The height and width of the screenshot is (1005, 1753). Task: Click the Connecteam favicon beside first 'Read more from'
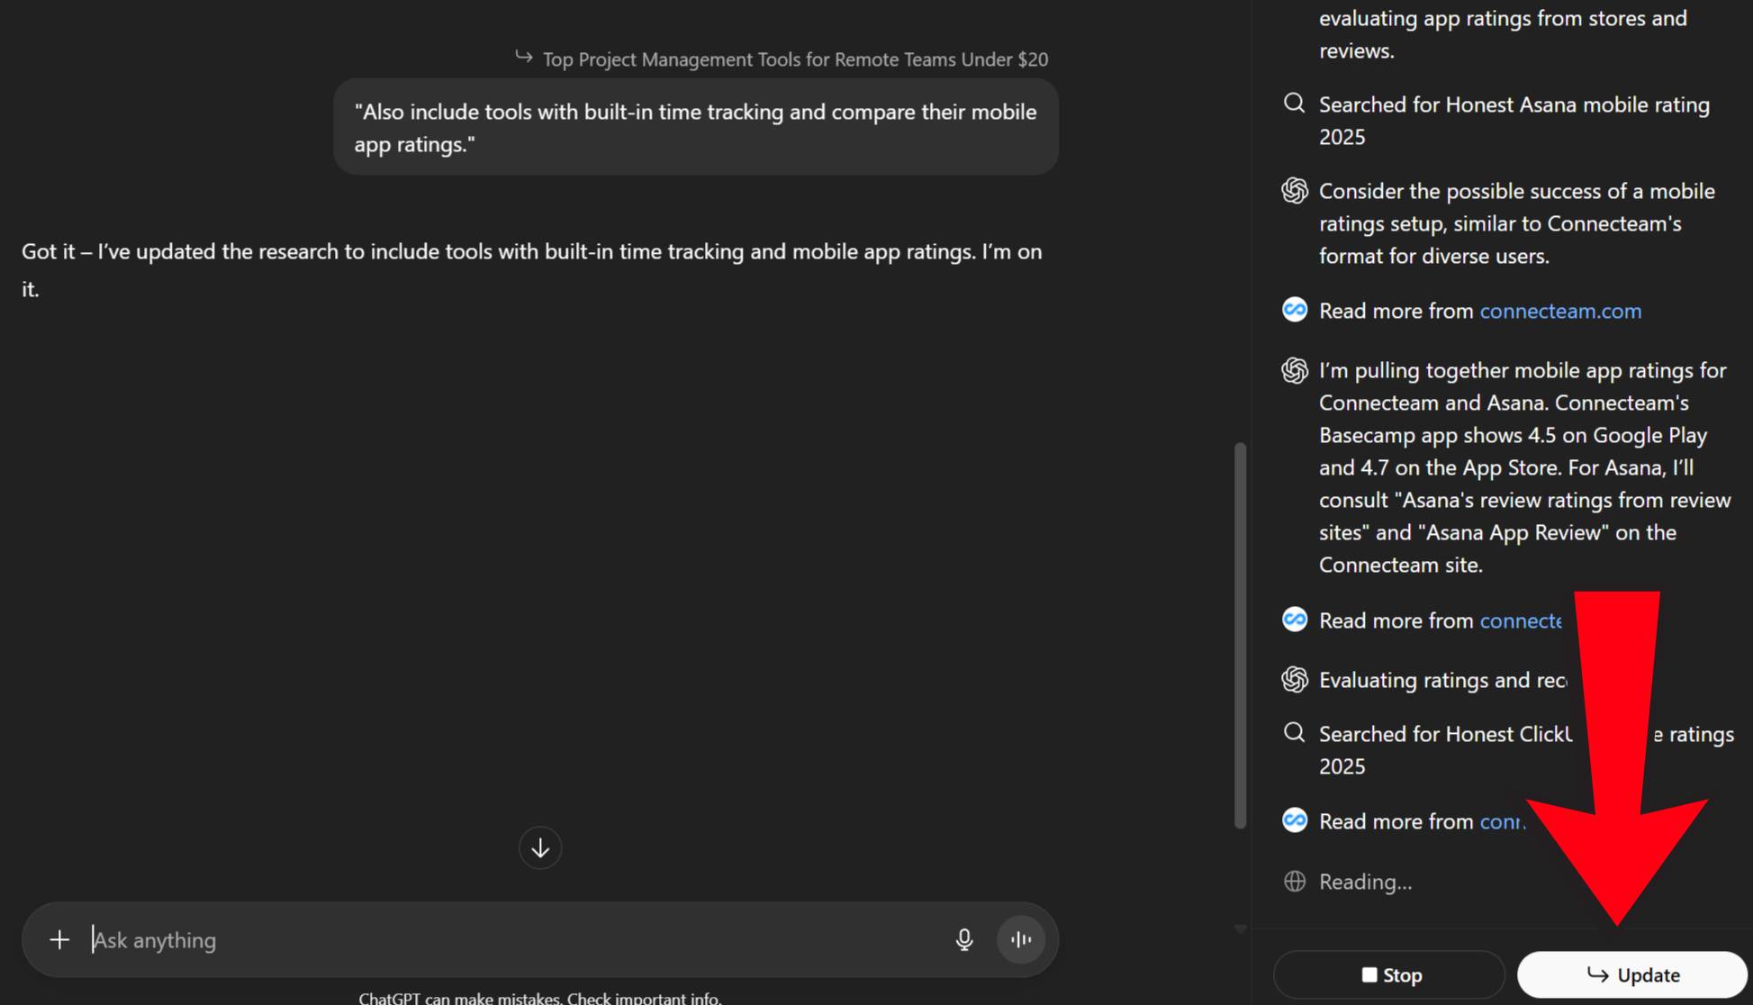point(1294,310)
